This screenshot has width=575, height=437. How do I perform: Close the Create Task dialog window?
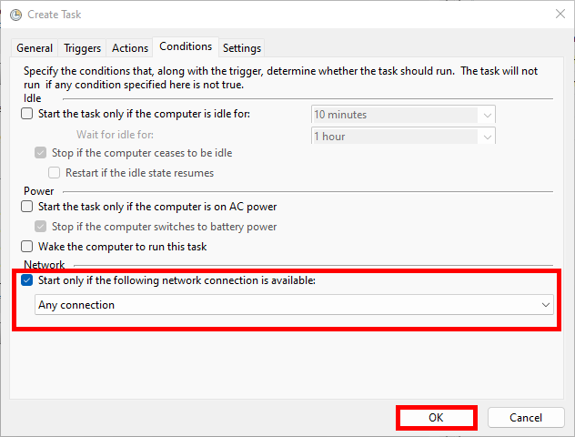coord(557,14)
